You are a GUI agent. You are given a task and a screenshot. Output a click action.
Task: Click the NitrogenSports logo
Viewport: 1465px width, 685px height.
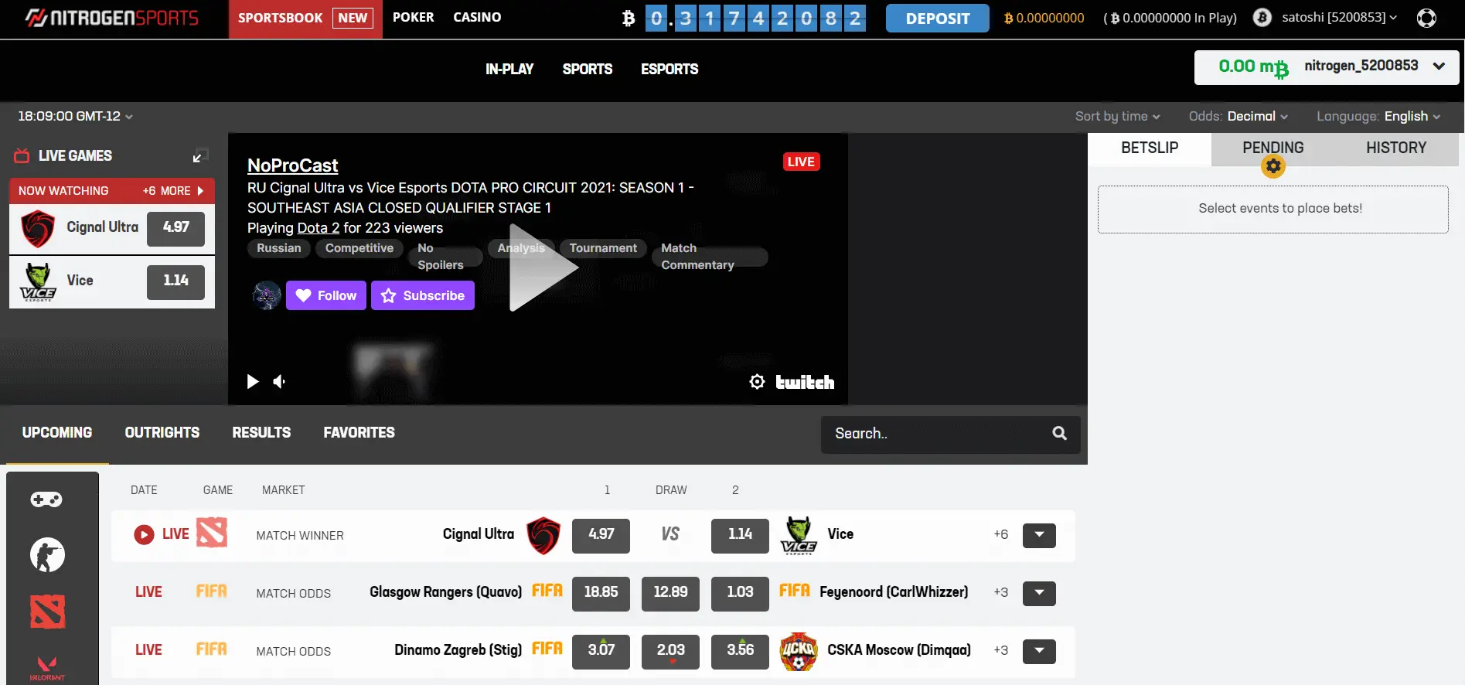pyautogui.click(x=111, y=18)
